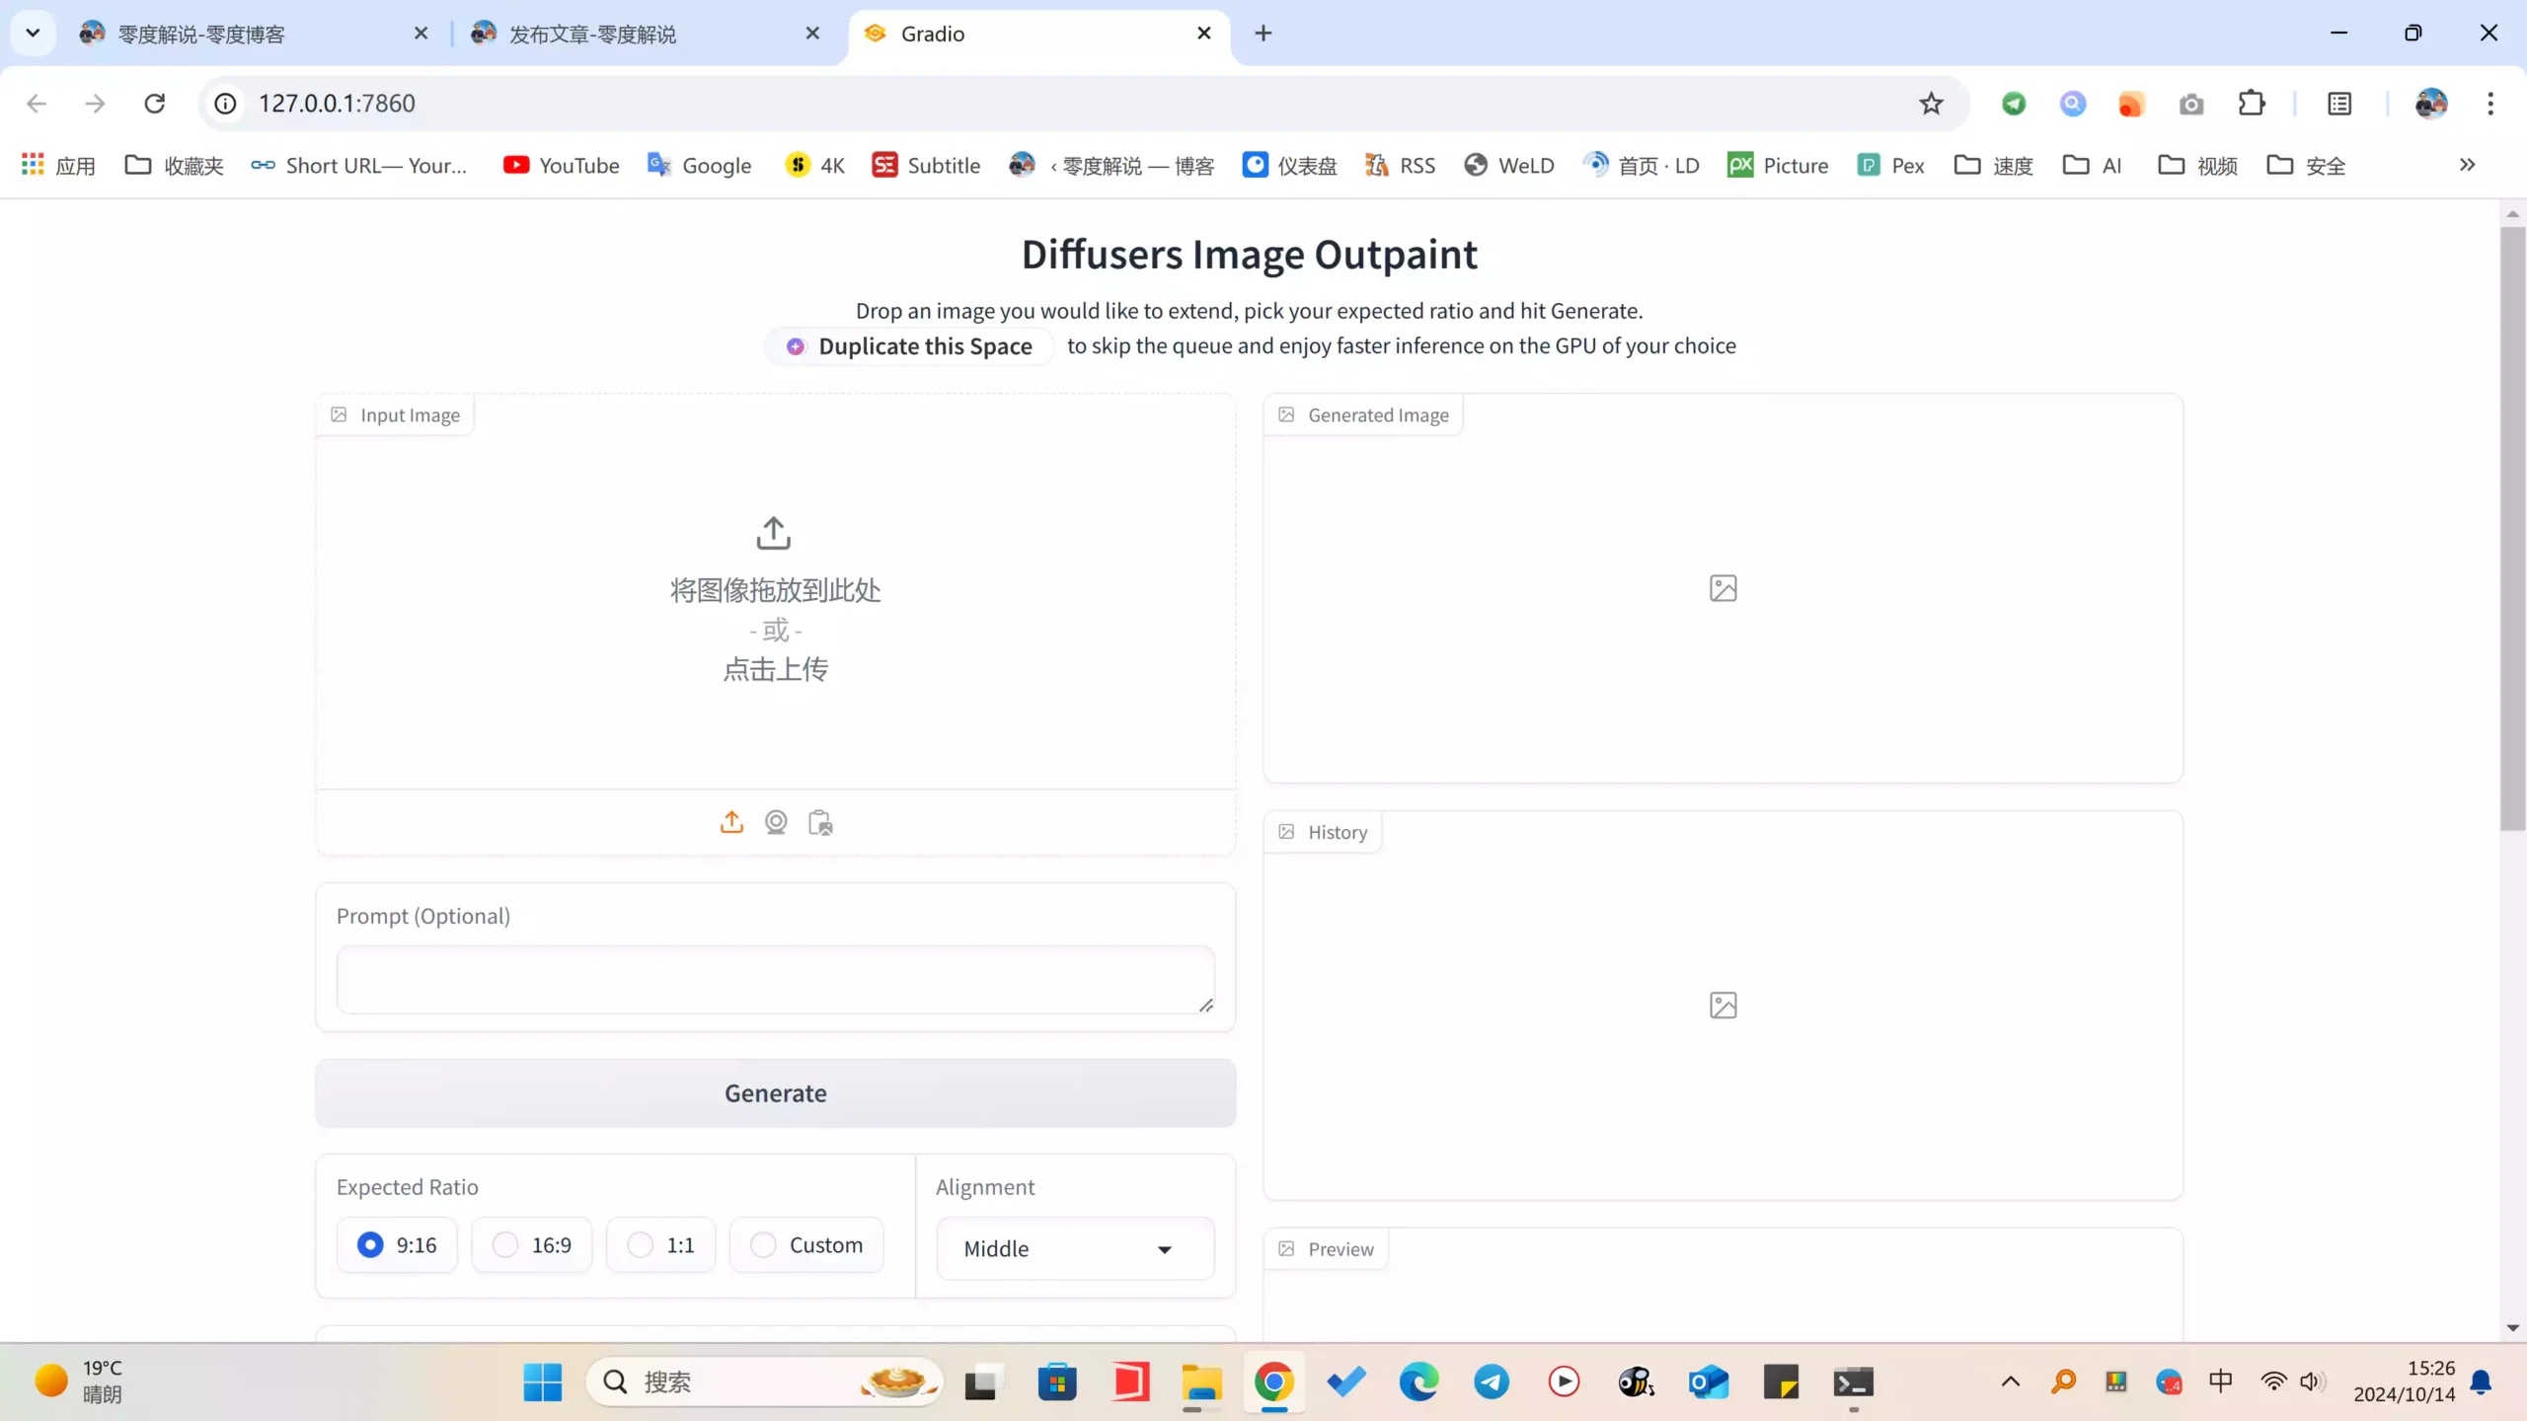This screenshot has height=1421, width=2527.
Task: Open the Alignment dropdown showing Middle
Action: (1075, 1249)
